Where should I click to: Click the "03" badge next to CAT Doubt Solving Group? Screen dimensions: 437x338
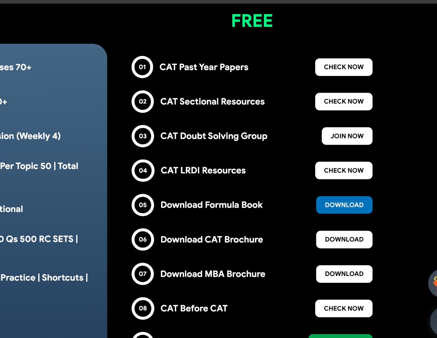(142, 136)
